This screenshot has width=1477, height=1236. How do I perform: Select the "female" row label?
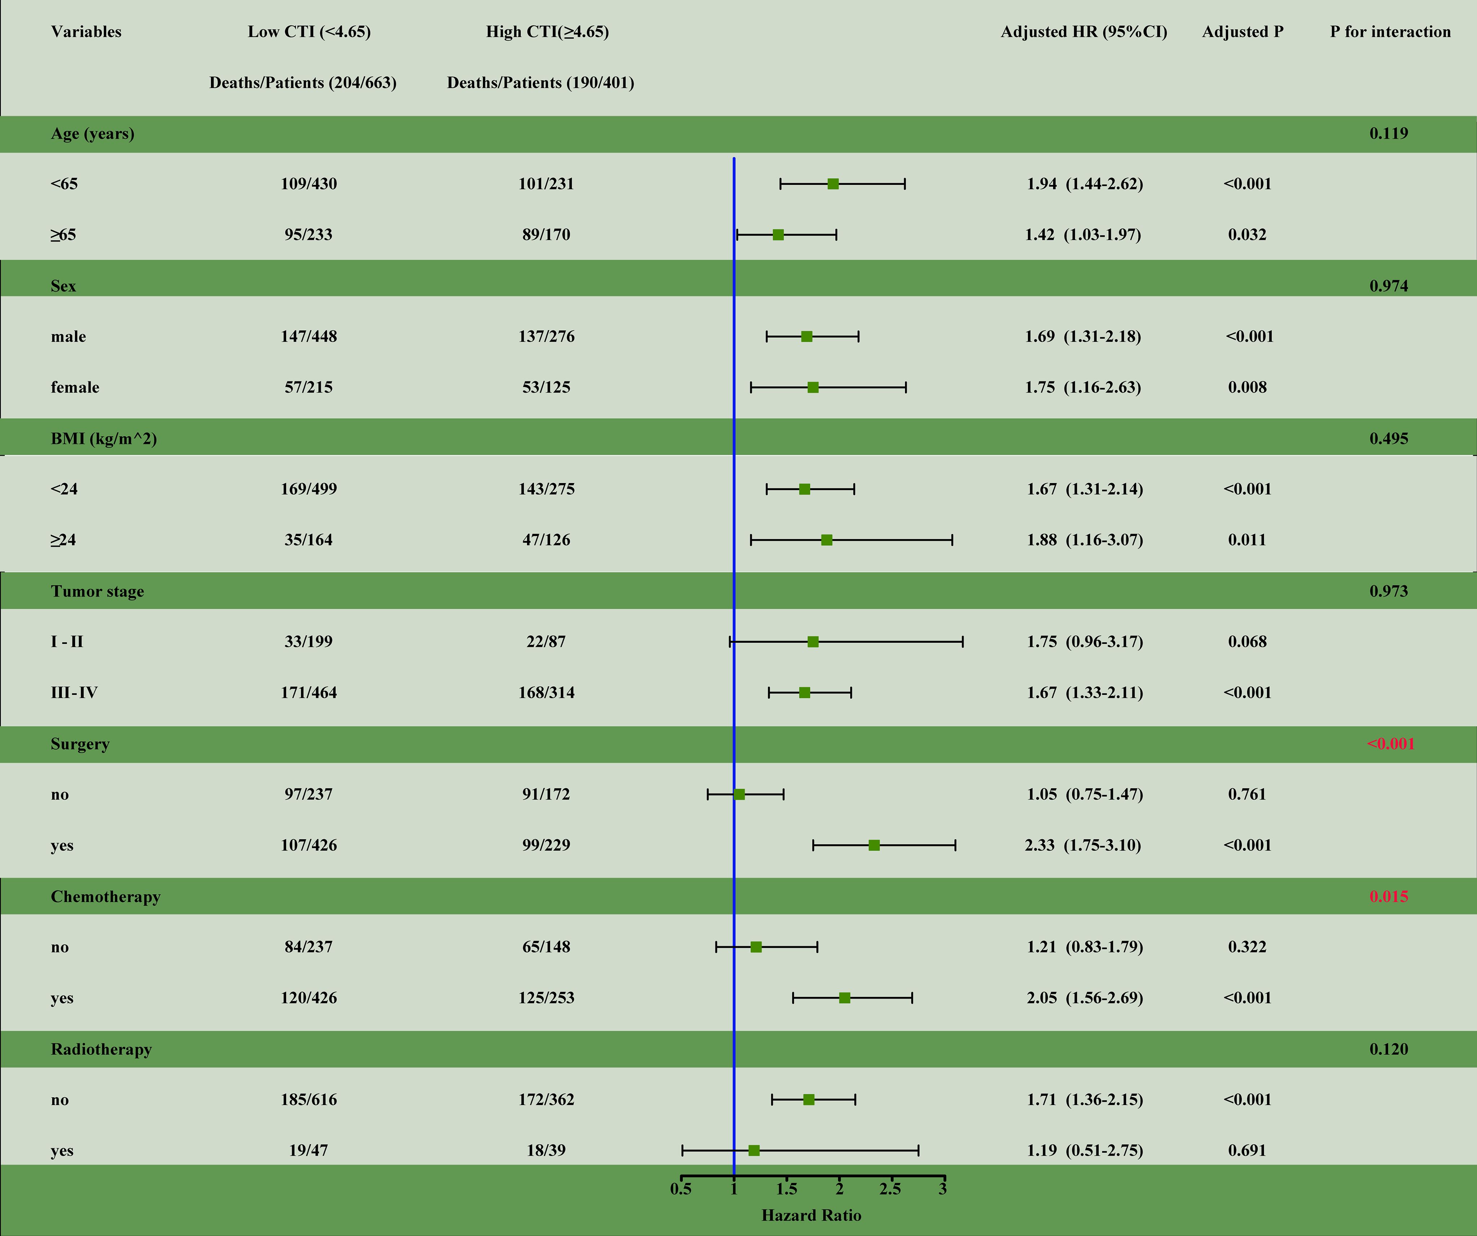tap(75, 388)
